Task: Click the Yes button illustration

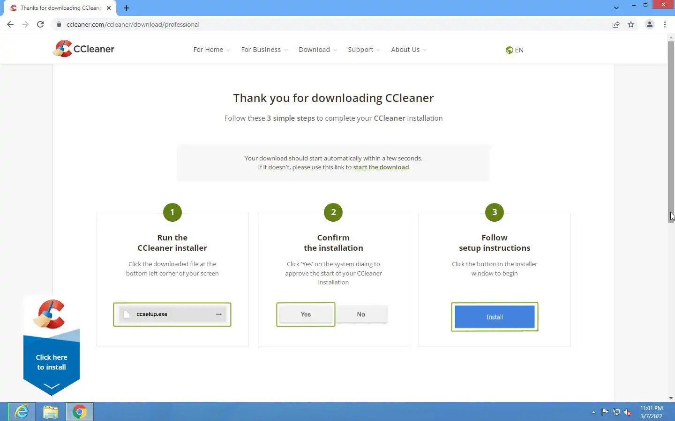Action: click(x=306, y=314)
